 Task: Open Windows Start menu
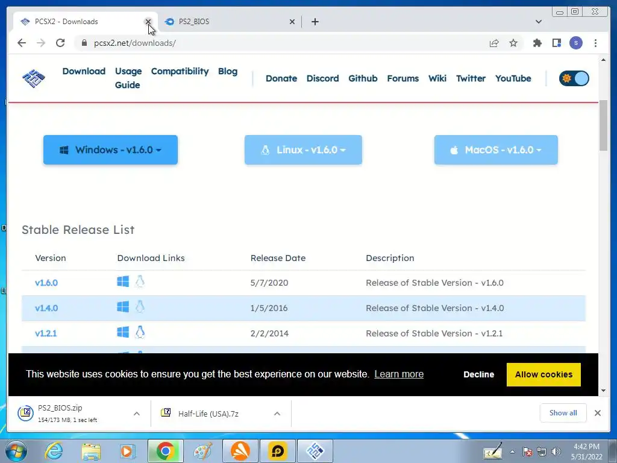(x=15, y=451)
